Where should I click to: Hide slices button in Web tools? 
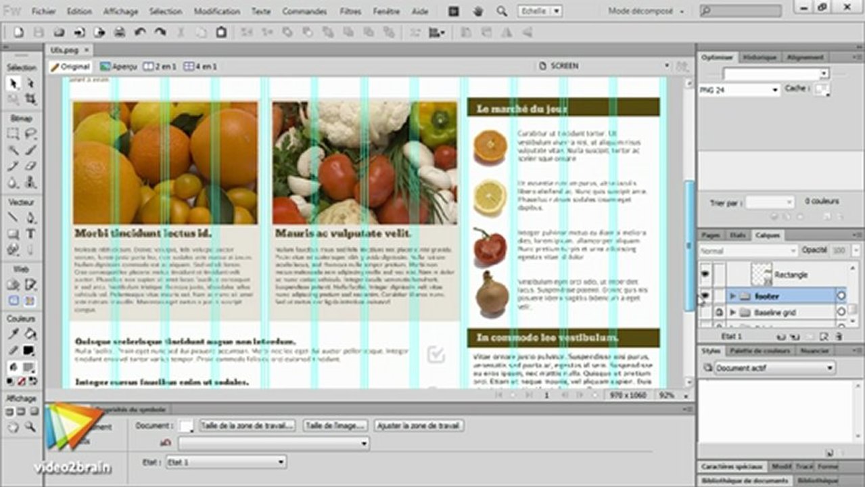click(13, 301)
